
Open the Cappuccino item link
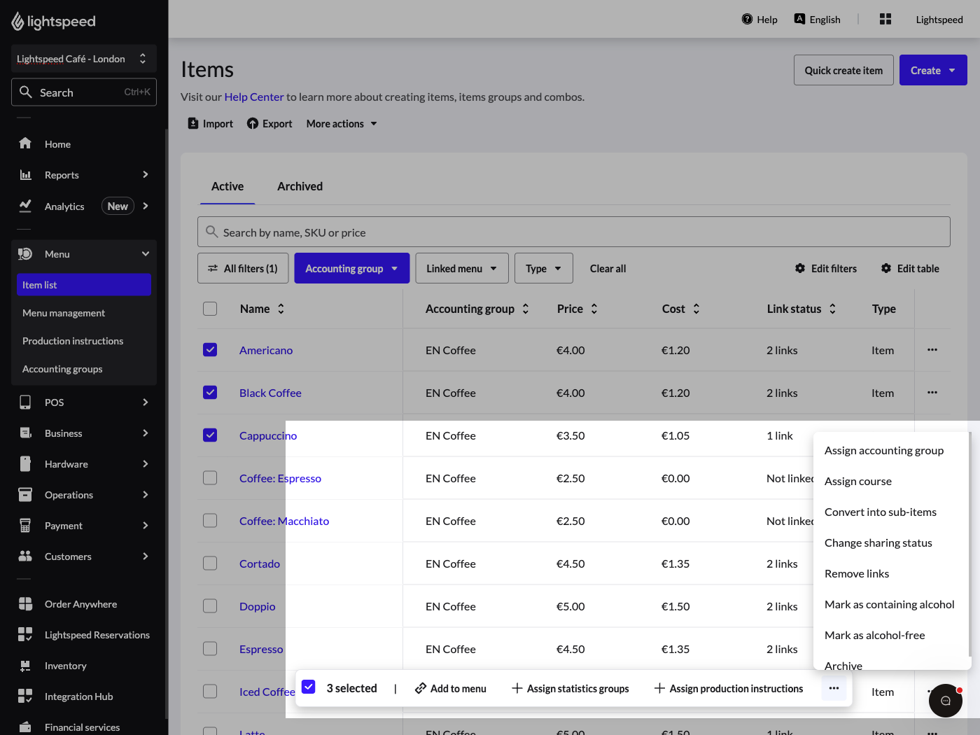tap(268, 435)
